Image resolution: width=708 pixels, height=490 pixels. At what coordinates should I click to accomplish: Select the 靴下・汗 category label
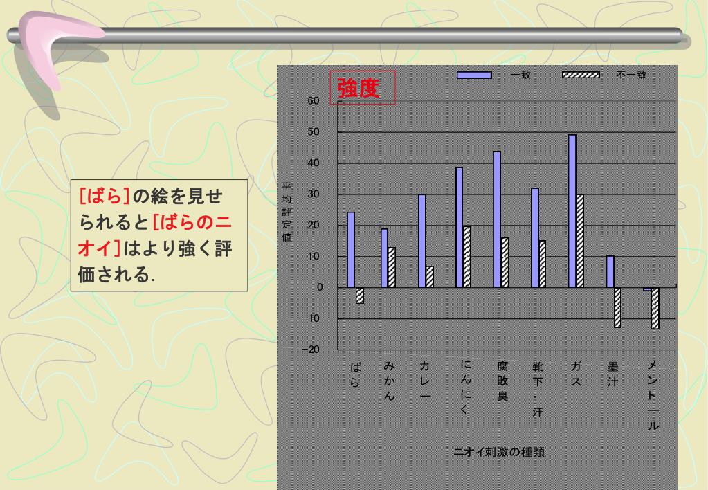(x=537, y=389)
